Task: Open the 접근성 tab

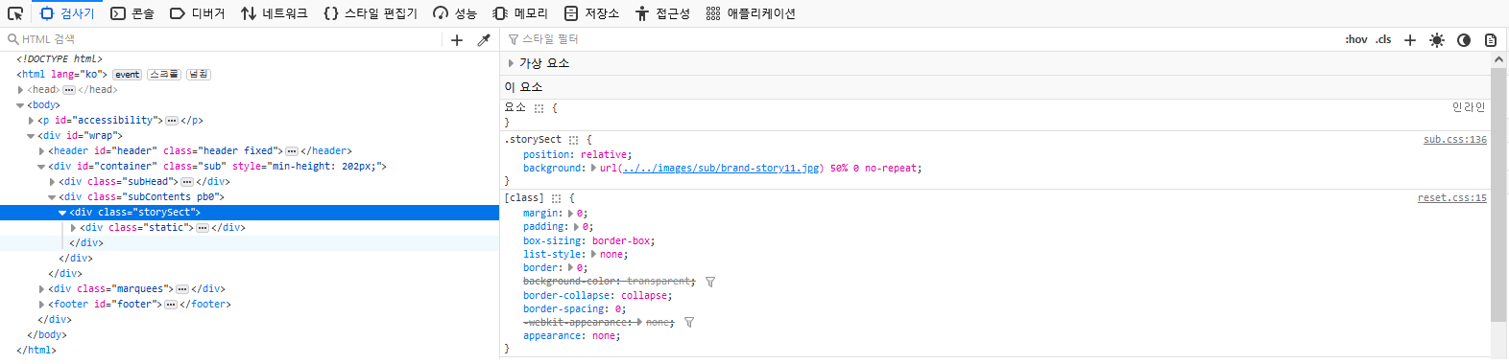Action: click(x=662, y=13)
